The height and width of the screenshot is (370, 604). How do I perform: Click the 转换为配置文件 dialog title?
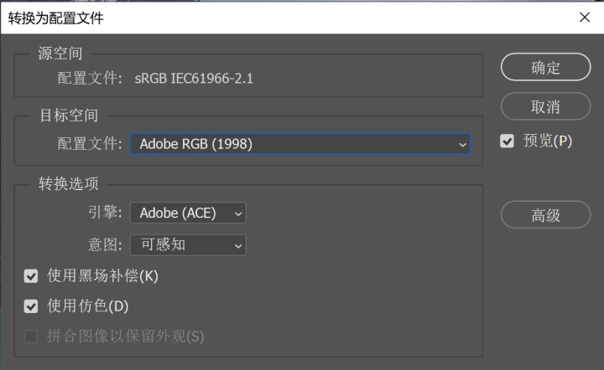[x=56, y=18]
